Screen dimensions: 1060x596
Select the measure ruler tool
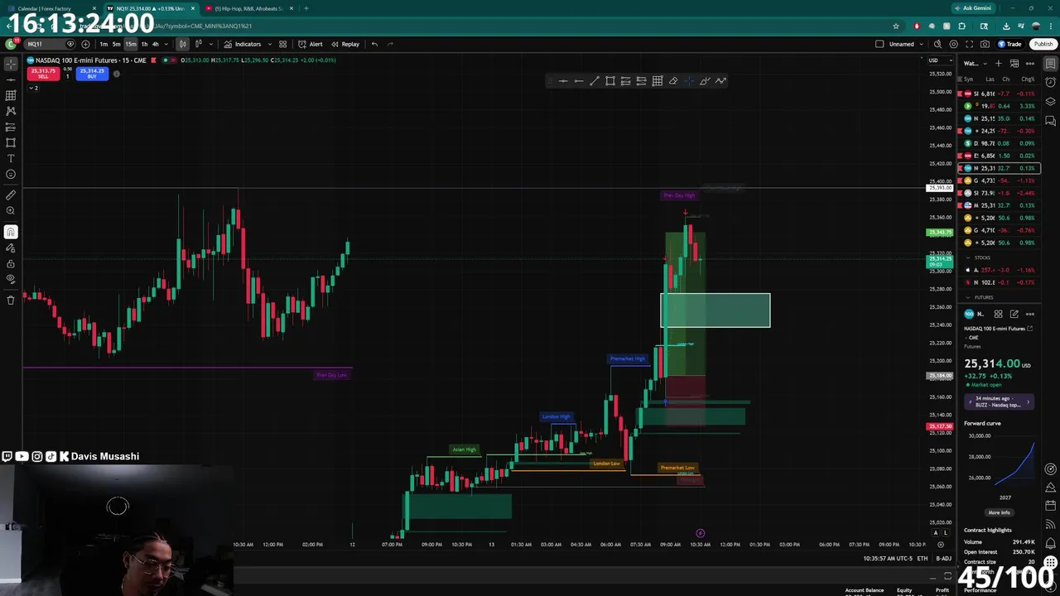point(11,195)
